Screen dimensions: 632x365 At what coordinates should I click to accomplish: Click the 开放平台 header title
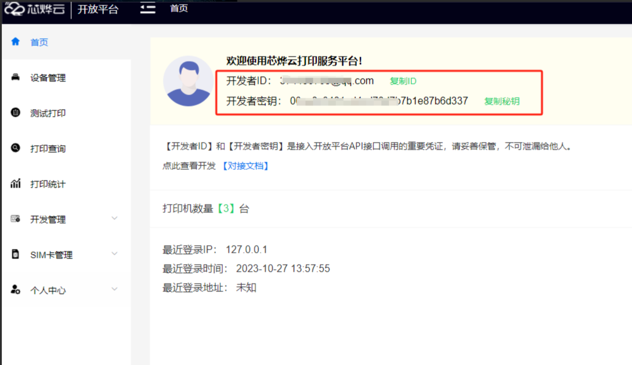pos(98,9)
